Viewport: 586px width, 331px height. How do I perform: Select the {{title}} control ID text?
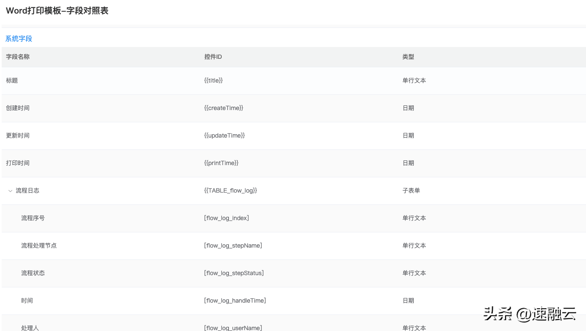click(x=213, y=80)
